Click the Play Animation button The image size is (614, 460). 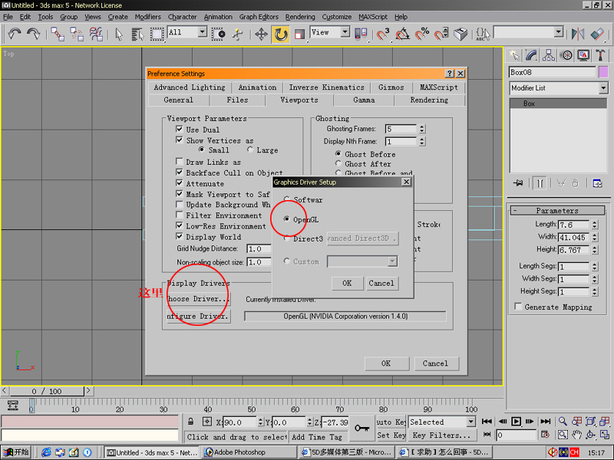click(516, 421)
